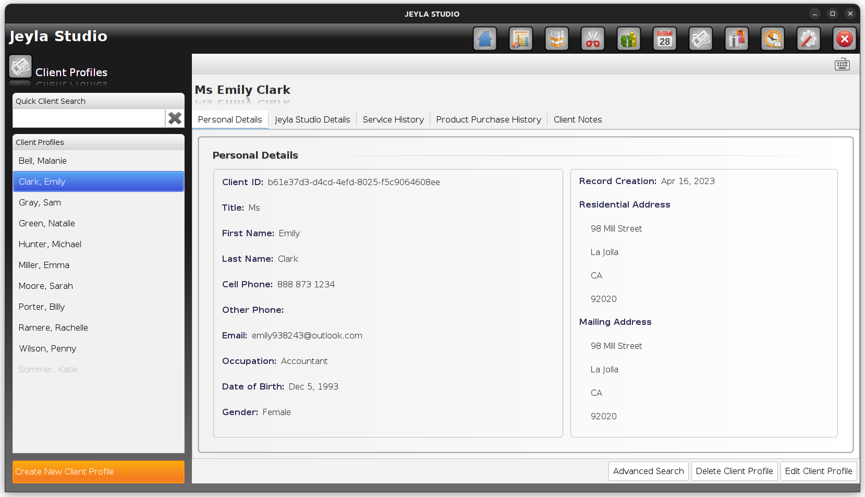Click Create New Client Profile button
This screenshot has width=865, height=497.
click(x=99, y=471)
